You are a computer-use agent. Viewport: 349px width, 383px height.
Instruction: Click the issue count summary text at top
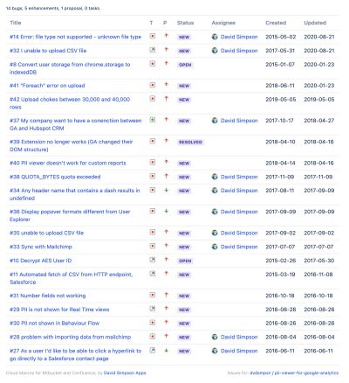tap(53, 8)
